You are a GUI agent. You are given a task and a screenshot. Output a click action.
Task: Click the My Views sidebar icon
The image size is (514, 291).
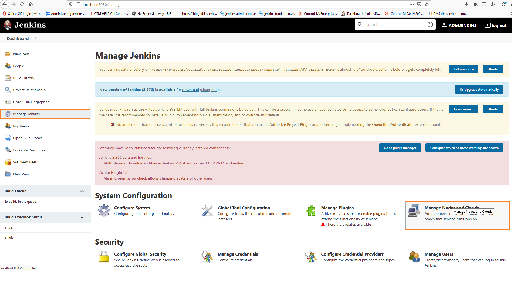pos(8,126)
